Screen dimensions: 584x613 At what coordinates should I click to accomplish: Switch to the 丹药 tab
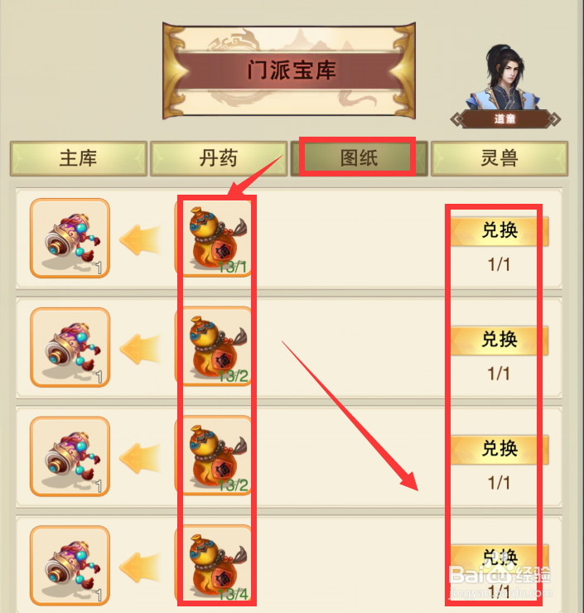coord(219,159)
